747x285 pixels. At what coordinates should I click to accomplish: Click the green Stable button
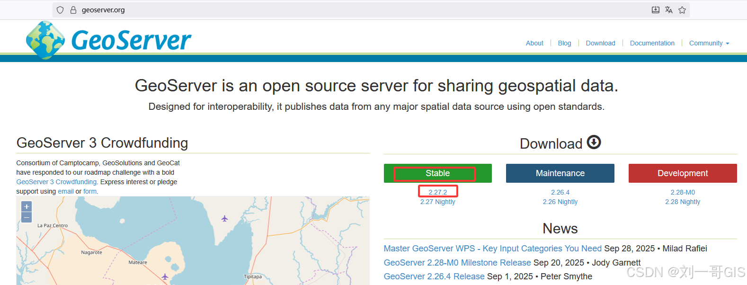pos(437,173)
